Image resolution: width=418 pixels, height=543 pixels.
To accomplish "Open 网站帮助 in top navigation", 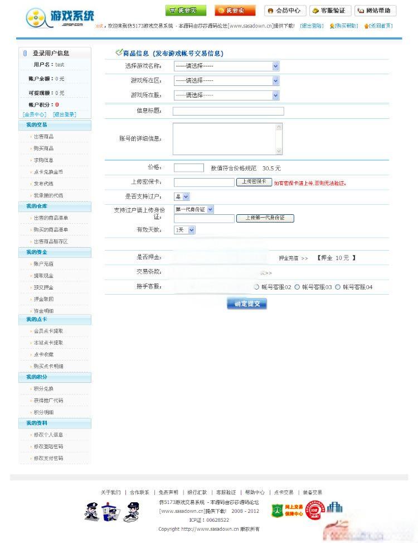I will (375, 11).
